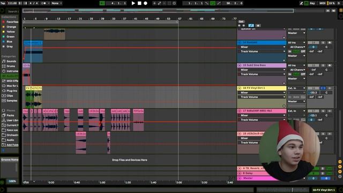Open the None quantization menu dropdown
Viewport: 343px width, 193px height.
click(x=57, y=3)
